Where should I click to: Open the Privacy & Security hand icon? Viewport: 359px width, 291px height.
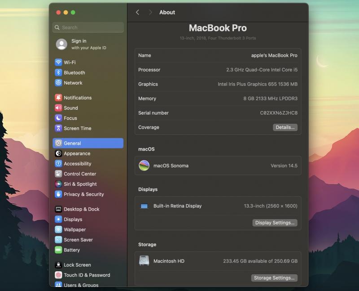coord(58,194)
